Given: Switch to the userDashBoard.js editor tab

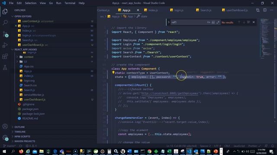Looking at the screenshot, I should coord(237,10).
